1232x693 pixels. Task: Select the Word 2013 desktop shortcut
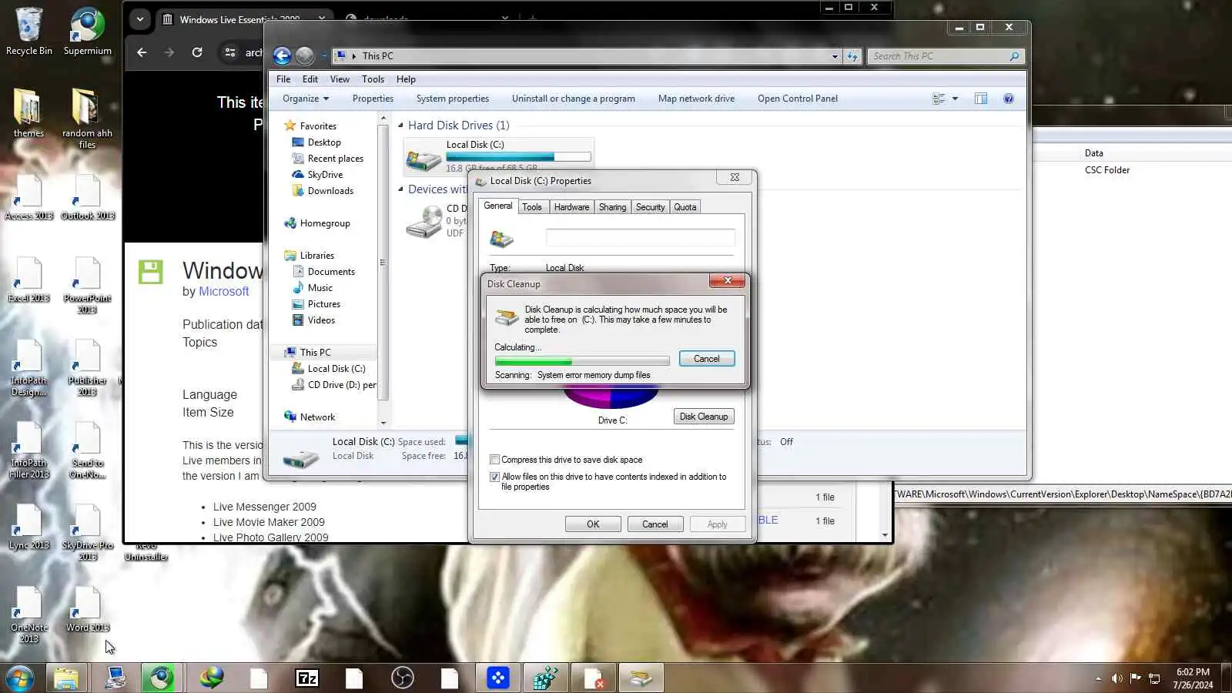click(87, 609)
